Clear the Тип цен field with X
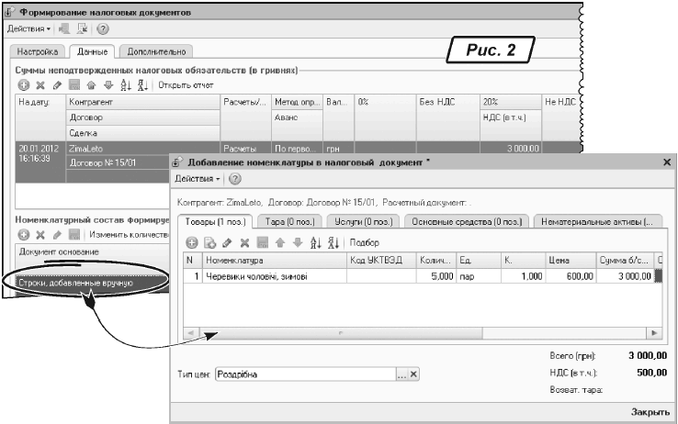 coord(413,374)
